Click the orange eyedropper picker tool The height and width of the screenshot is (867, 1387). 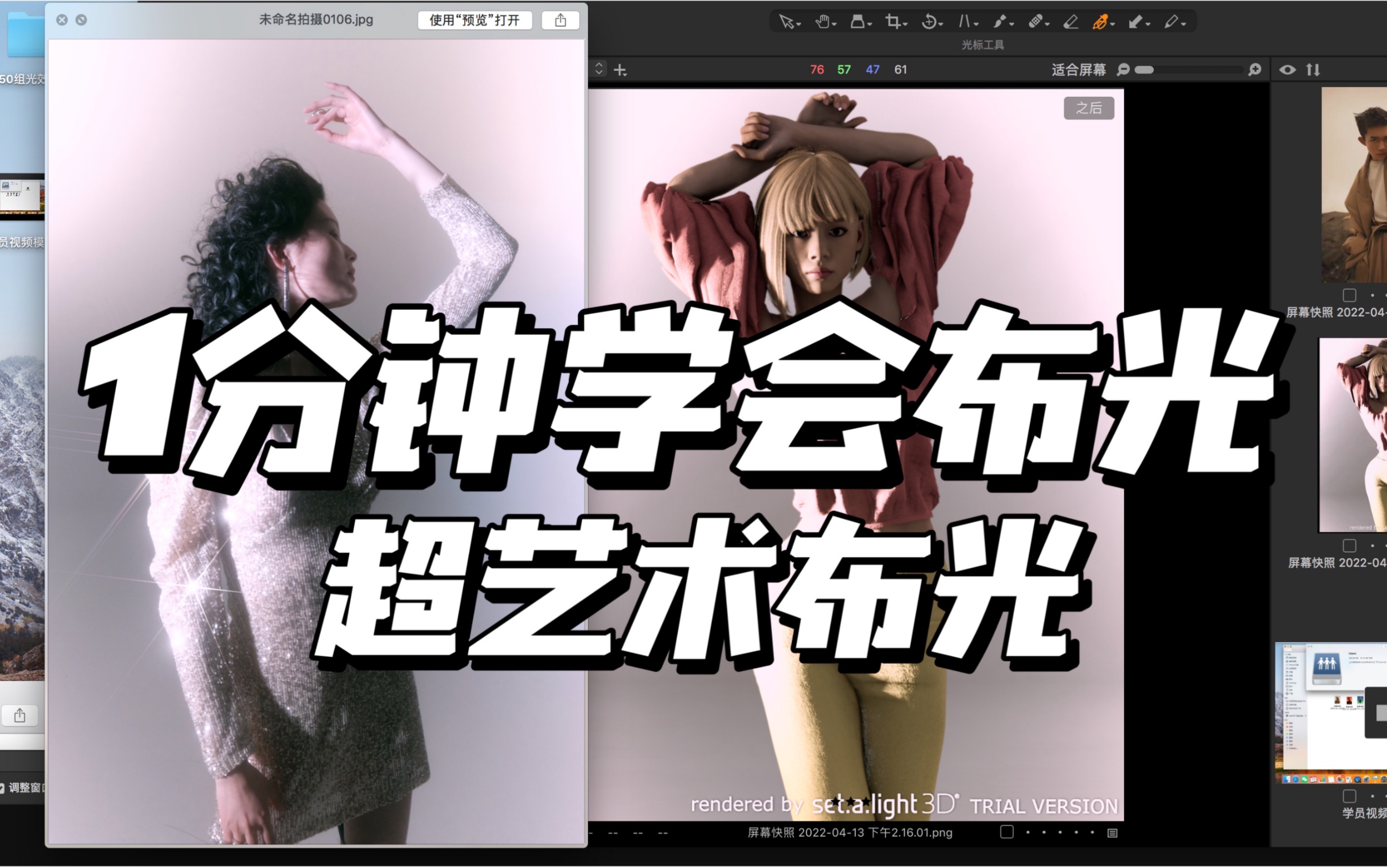click(x=1100, y=22)
